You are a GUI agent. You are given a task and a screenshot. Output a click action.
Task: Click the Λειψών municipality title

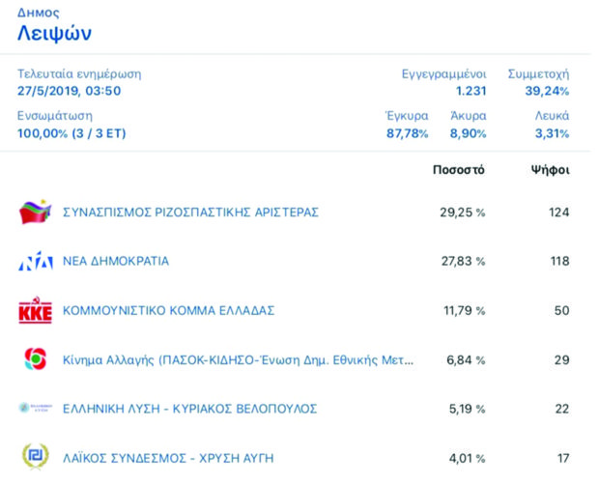pos(55,34)
